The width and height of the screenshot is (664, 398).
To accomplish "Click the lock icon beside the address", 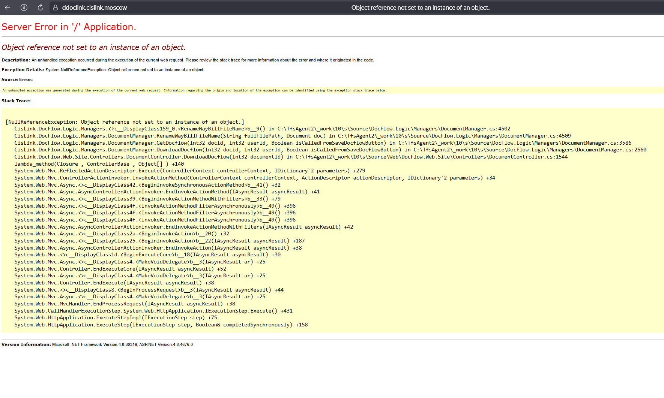I will click(x=56, y=7).
